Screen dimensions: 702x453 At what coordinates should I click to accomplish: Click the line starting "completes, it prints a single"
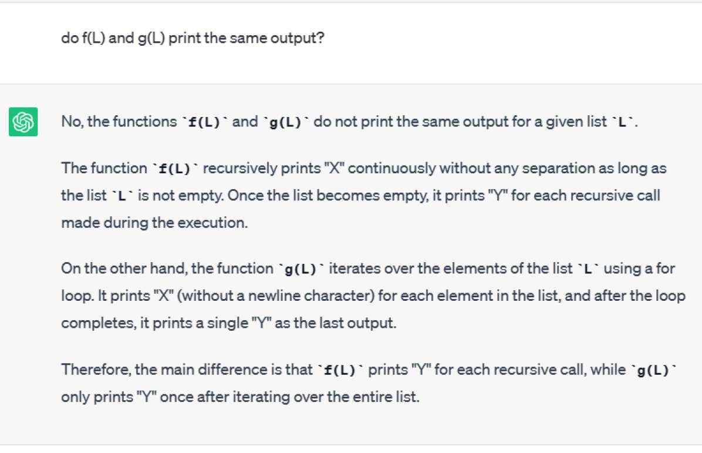coord(229,323)
